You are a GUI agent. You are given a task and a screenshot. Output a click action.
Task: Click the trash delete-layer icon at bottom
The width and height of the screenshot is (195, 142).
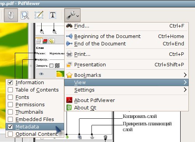[105, 137]
